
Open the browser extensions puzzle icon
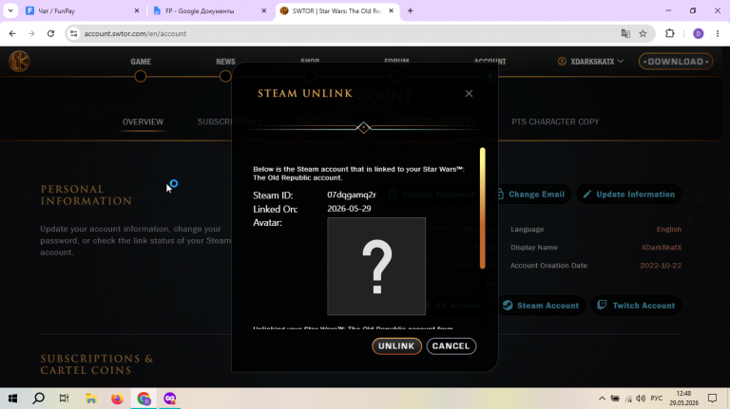[670, 33]
